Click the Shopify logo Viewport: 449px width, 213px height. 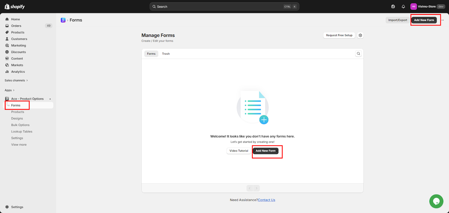pos(15,6)
